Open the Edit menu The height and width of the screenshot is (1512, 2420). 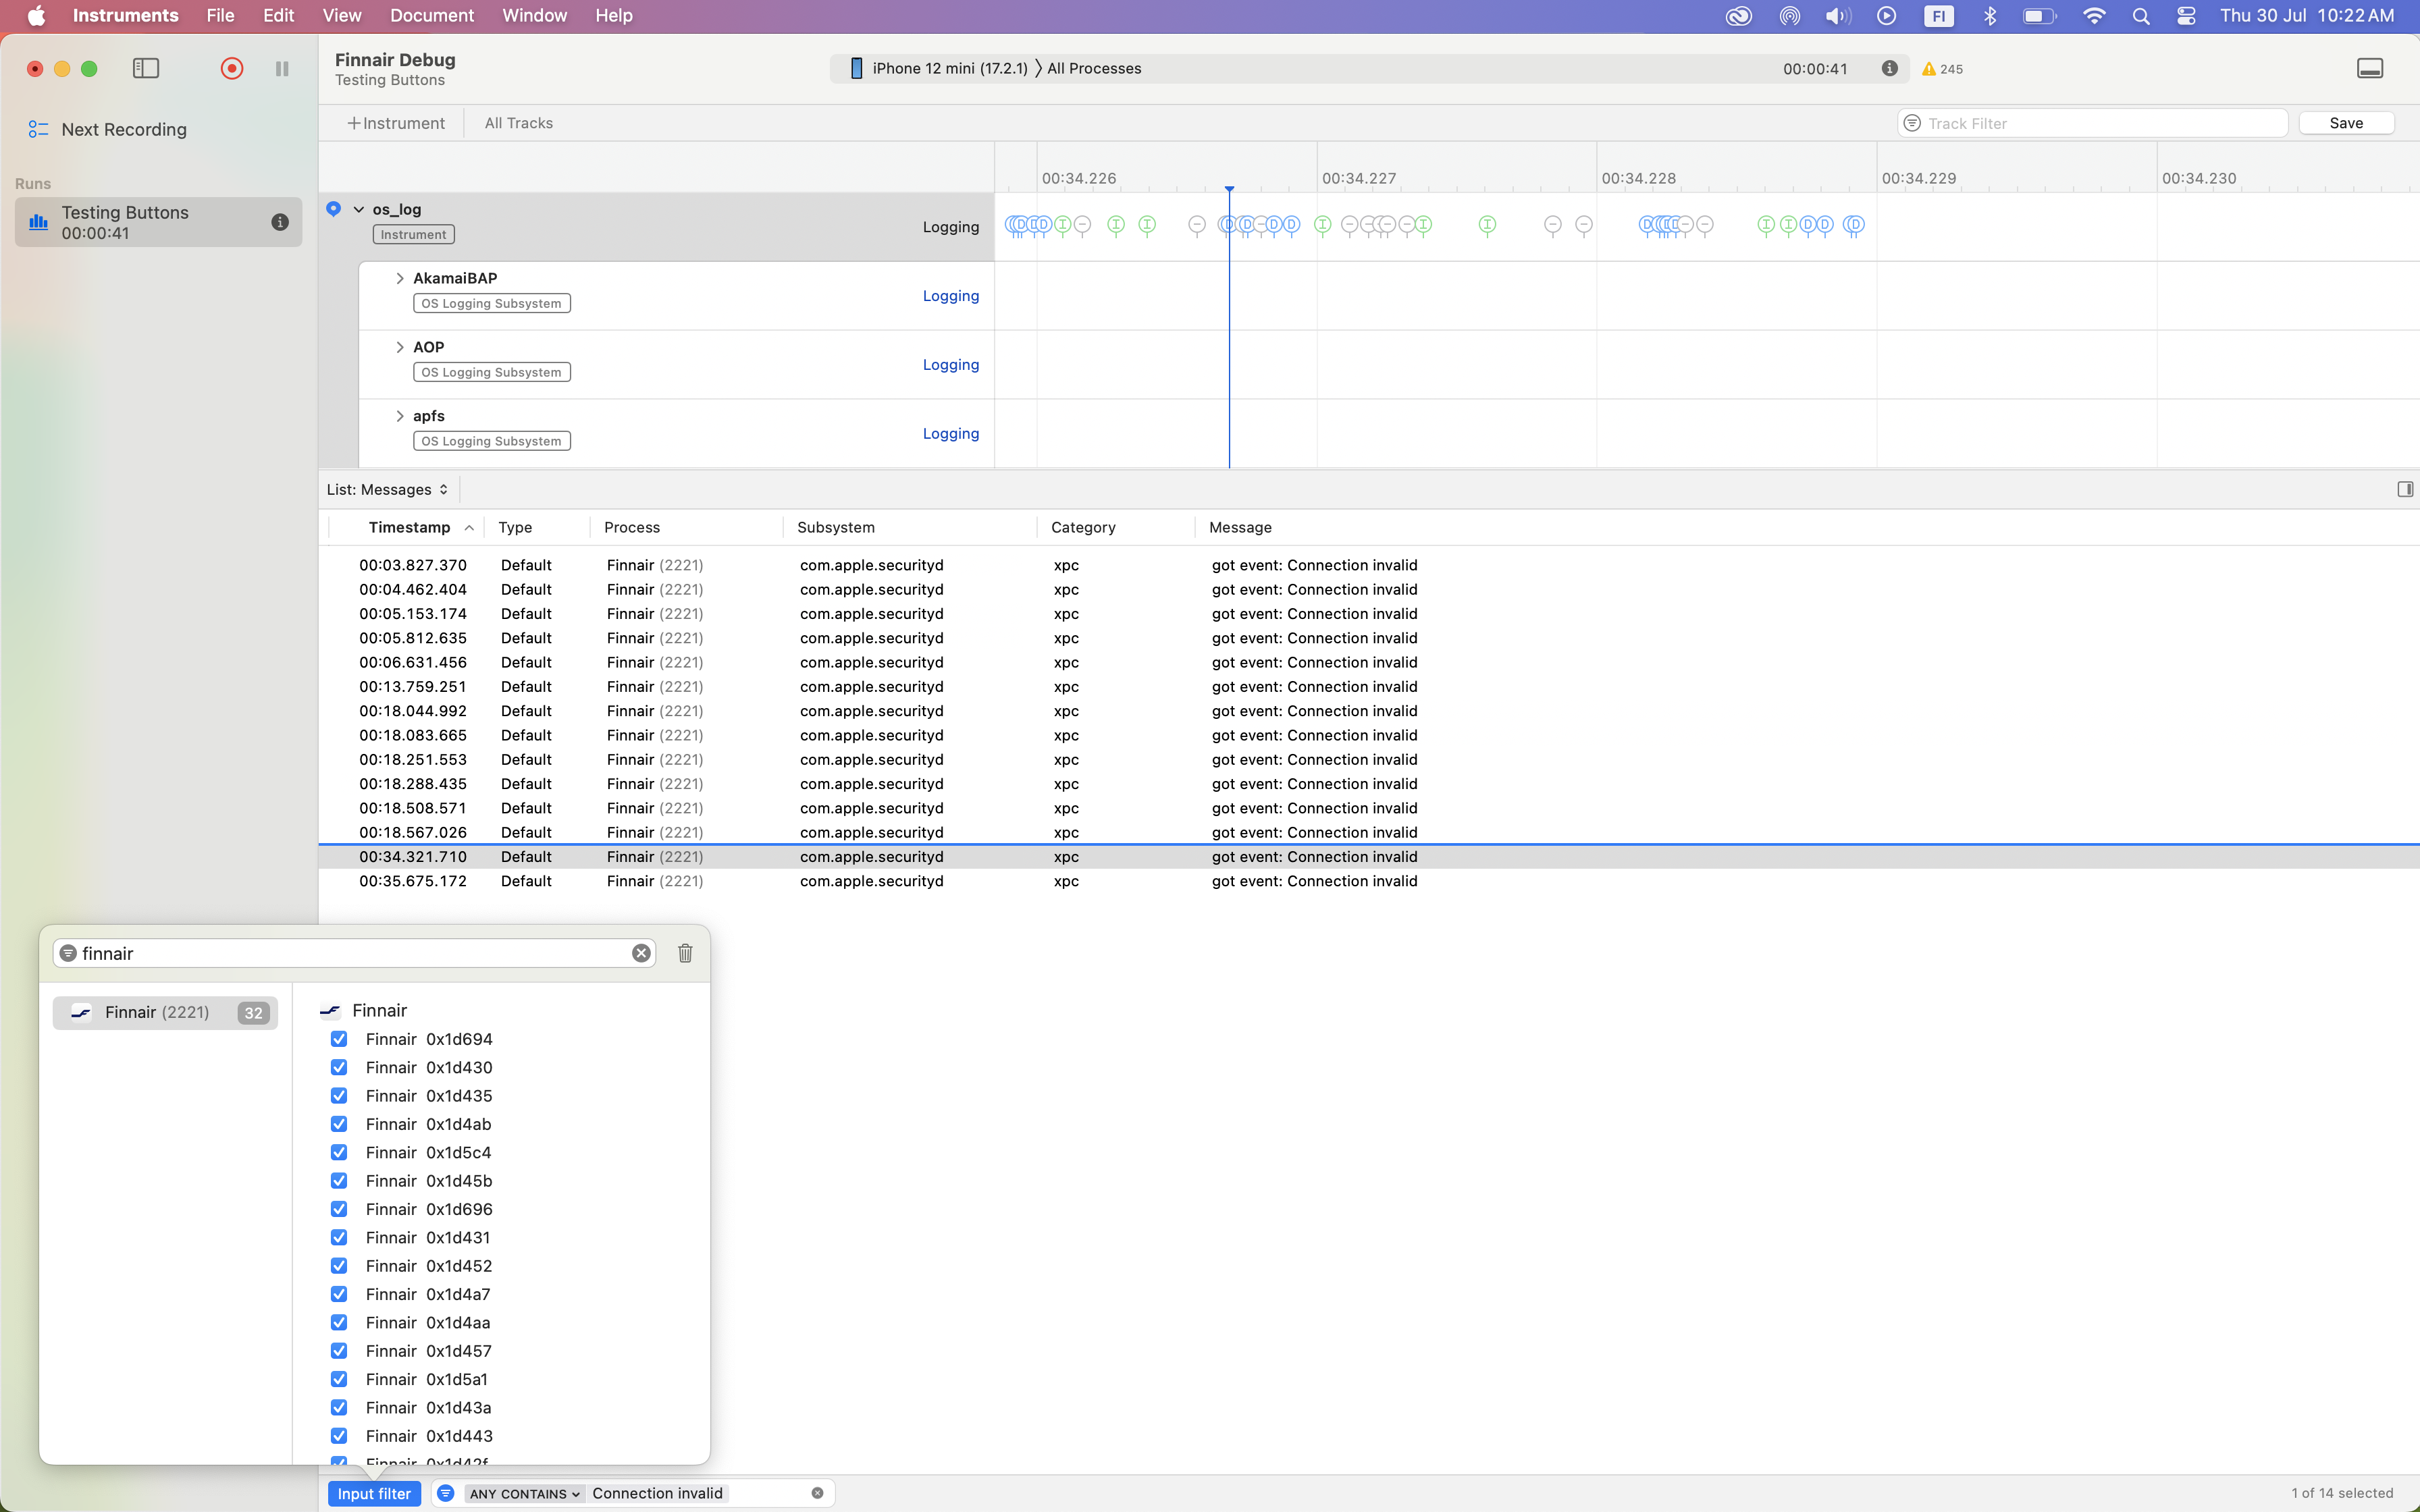[278, 15]
